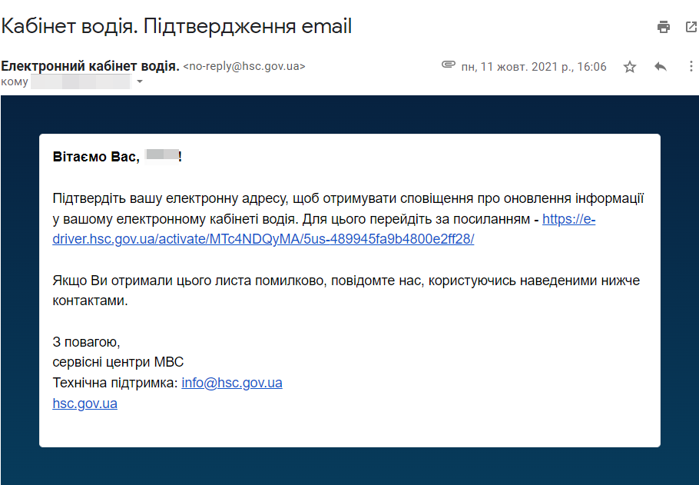Click the кому recipient label
The height and width of the screenshot is (485, 699).
point(15,82)
